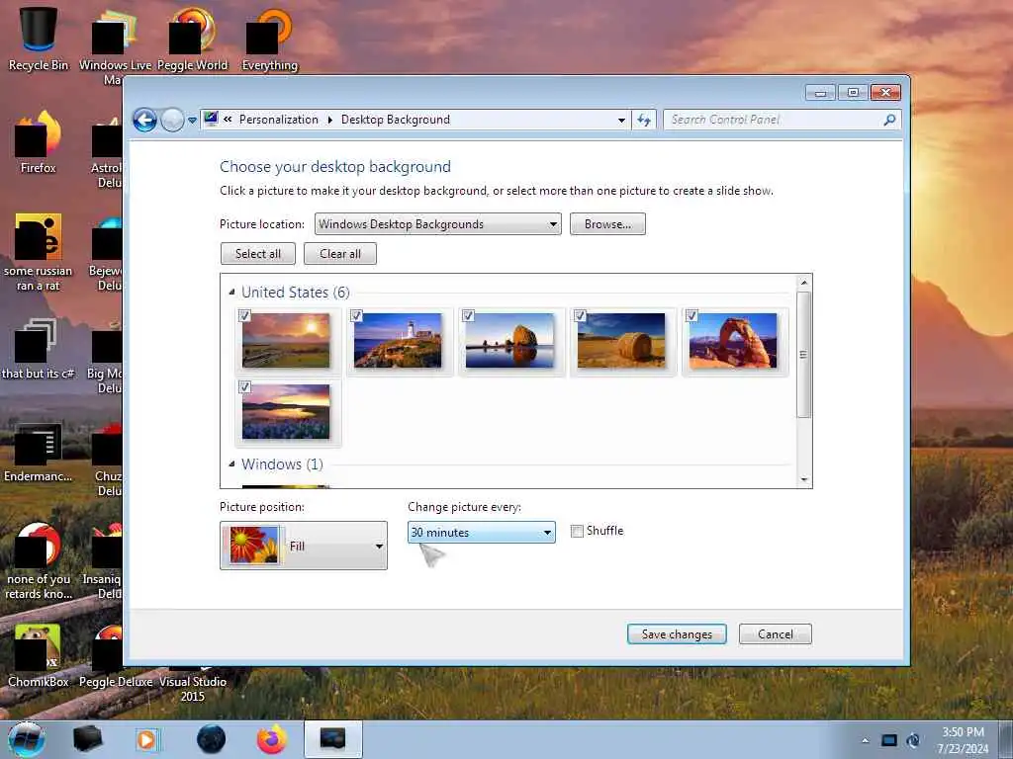Screen dimensions: 1013x759
Task: Click the Desktop Background breadcrumb
Action: click(396, 120)
